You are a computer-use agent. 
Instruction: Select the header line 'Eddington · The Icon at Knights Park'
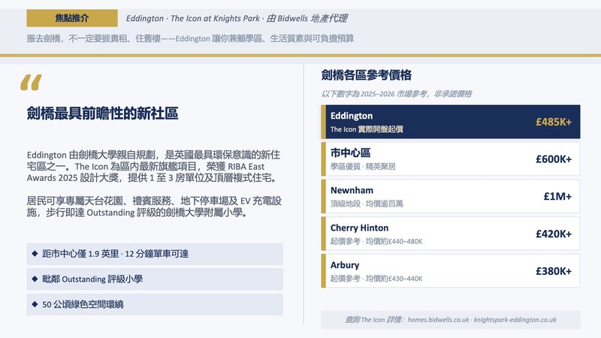tap(193, 18)
